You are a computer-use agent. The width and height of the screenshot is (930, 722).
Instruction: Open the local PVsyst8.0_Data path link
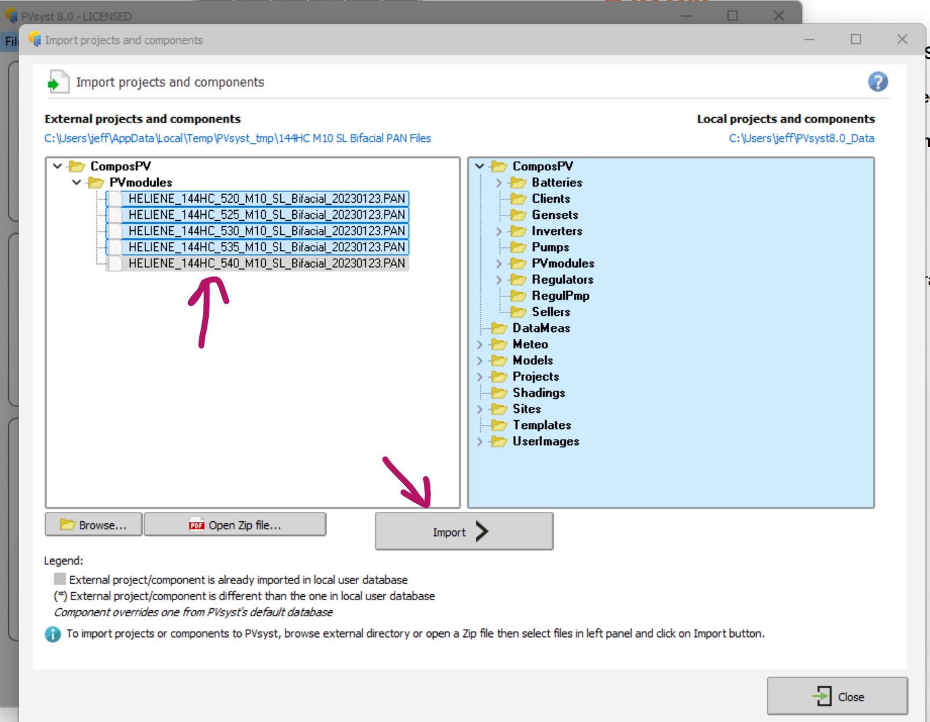coord(801,138)
